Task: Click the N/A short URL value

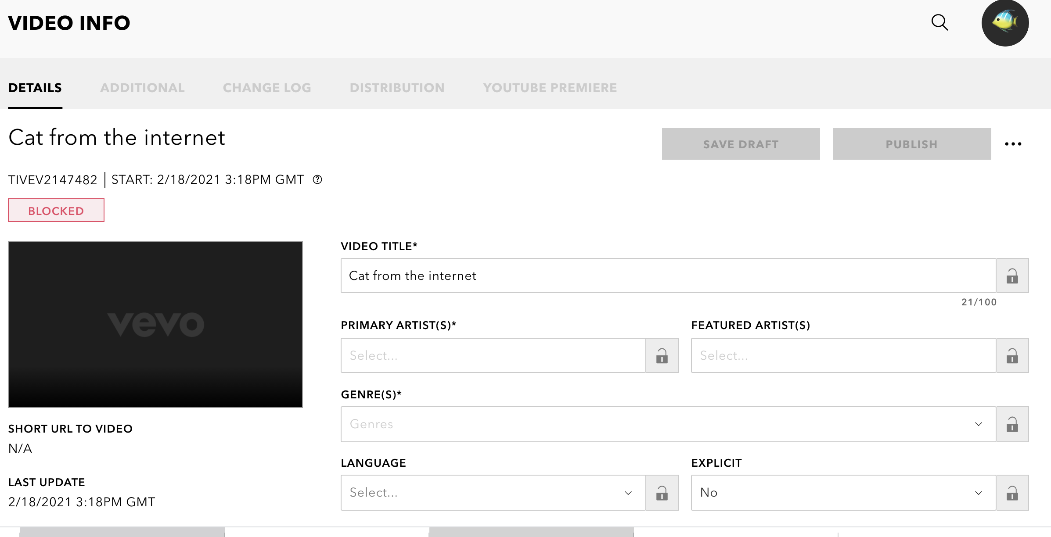Action: 20,448
